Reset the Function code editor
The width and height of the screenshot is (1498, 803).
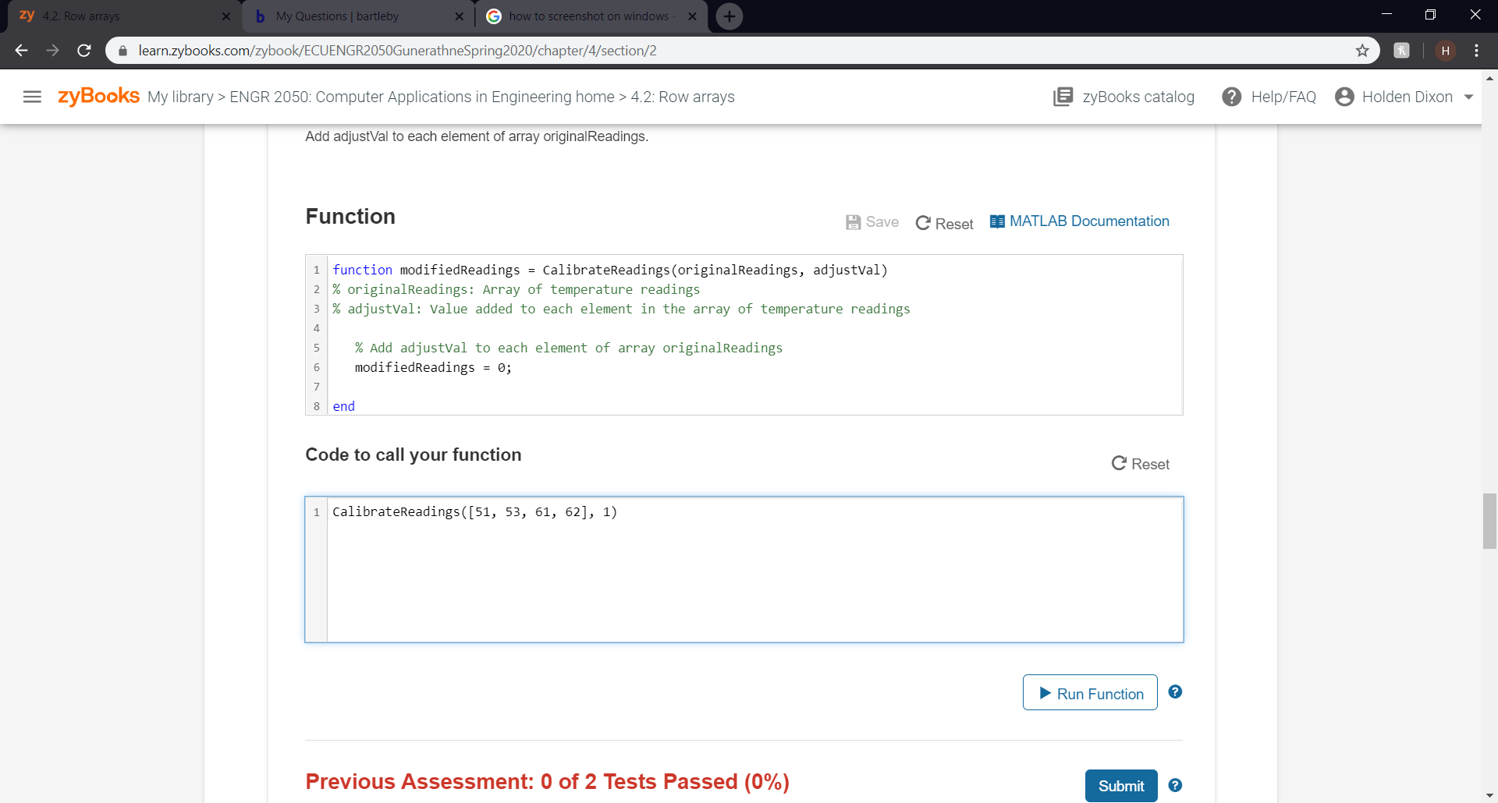(x=944, y=224)
